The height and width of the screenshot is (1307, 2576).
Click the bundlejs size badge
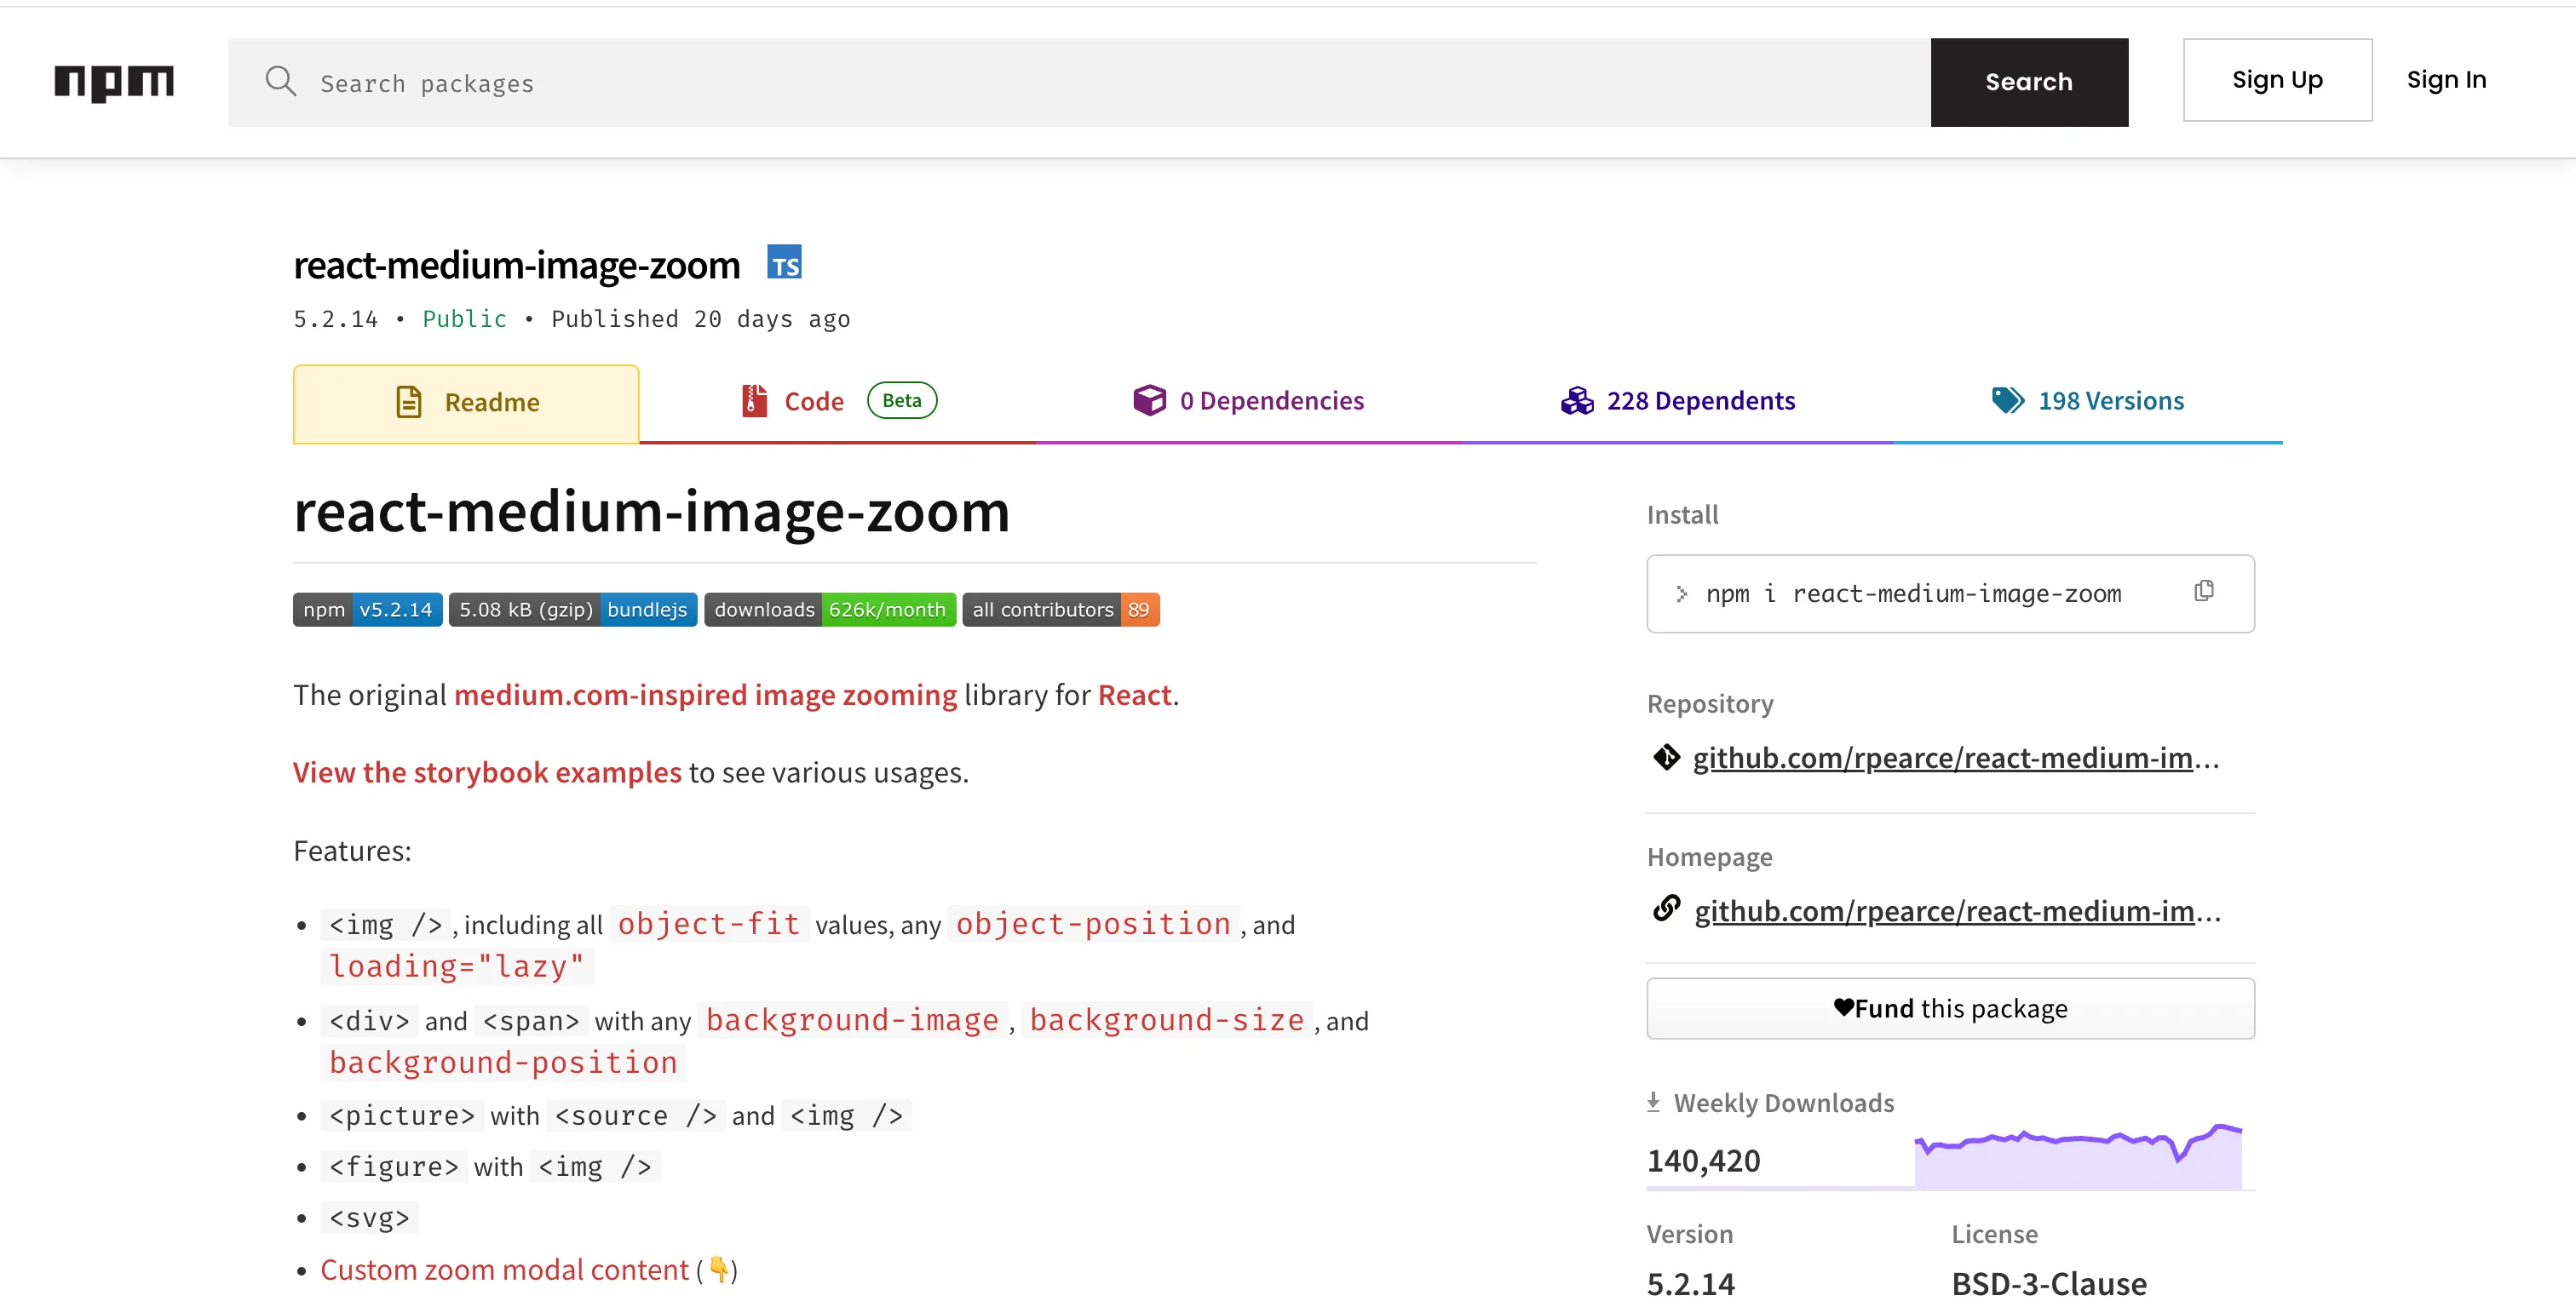[572, 610]
